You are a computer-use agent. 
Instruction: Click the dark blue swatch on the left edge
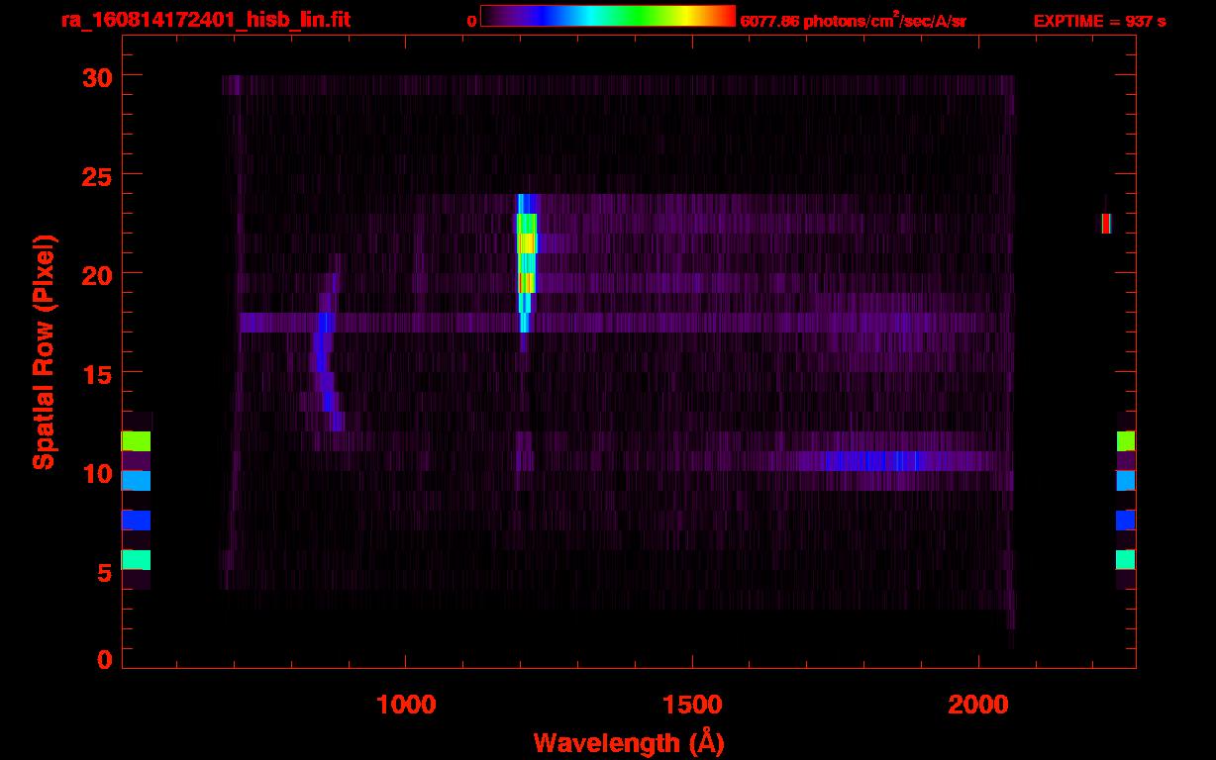click(136, 520)
